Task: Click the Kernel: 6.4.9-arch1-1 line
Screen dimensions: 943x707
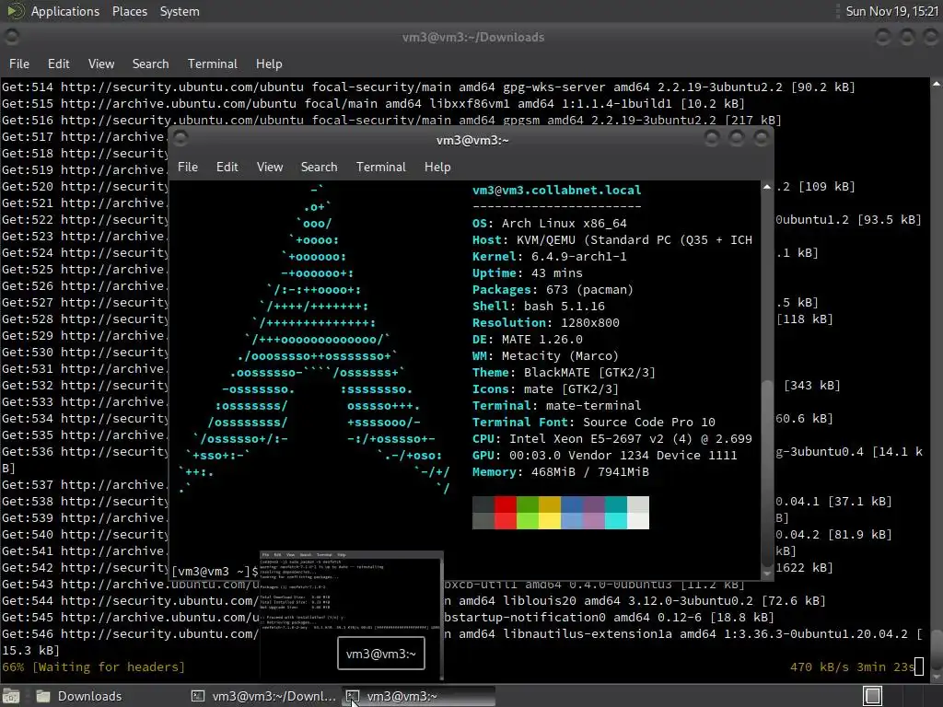Action: (x=549, y=256)
